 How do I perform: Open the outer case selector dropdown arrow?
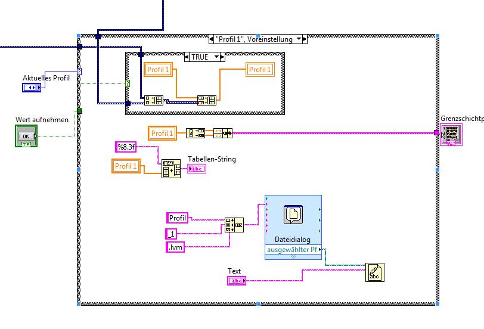tap(299, 39)
